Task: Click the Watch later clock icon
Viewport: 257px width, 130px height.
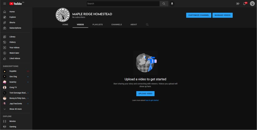Action: tap(5, 53)
